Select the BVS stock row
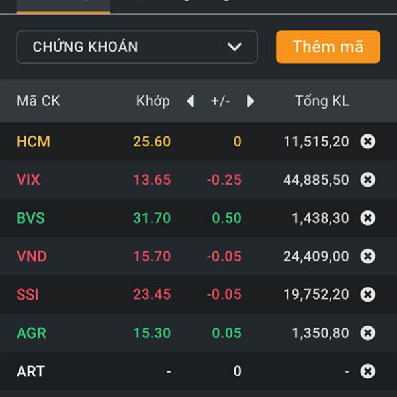 [198, 218]
